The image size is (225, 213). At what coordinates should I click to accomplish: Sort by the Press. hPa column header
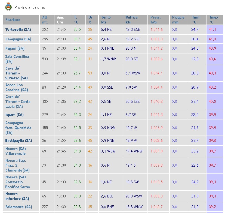156,20
